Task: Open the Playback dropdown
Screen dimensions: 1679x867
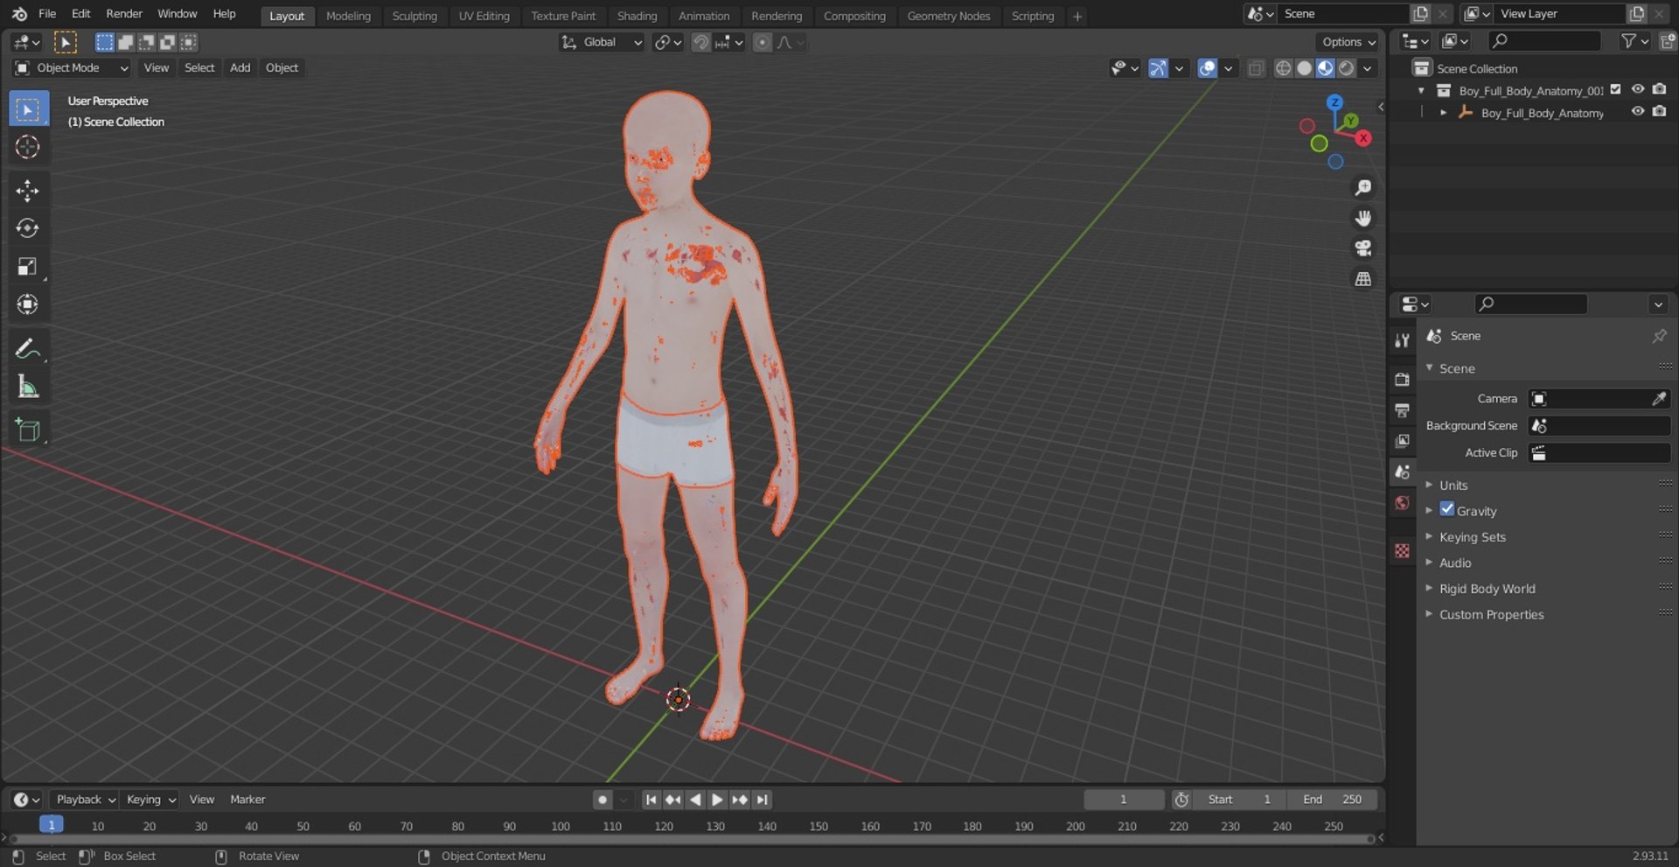Action: point(85,800)
